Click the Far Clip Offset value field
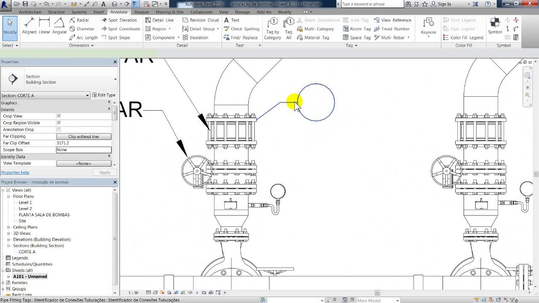The width and height of the screenshot is (539, 303). pos(84,143)
